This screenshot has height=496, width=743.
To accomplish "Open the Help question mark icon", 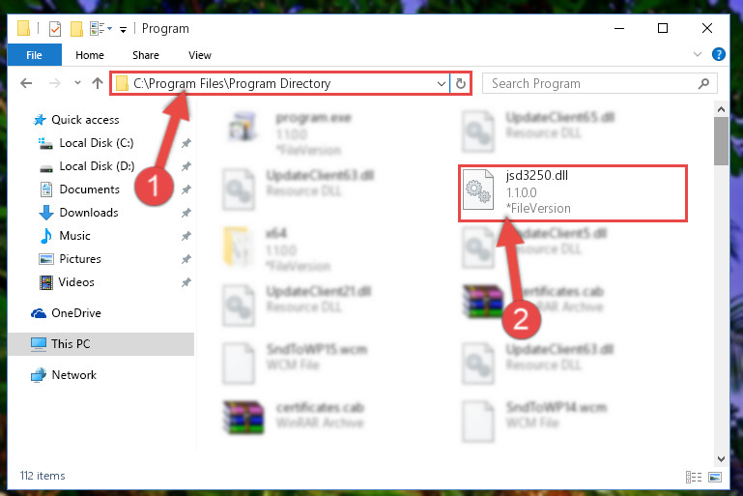I will (x=718, y=54).
